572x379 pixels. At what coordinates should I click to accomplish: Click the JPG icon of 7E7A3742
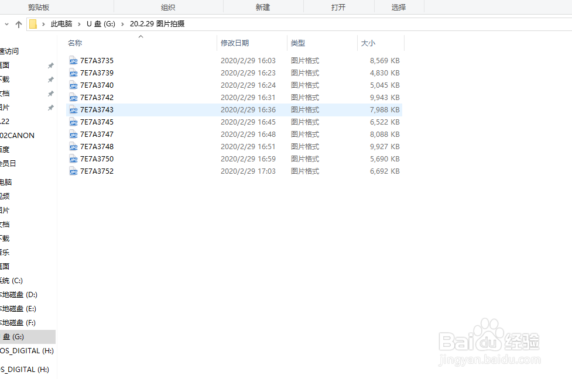(x=73, y=98)
